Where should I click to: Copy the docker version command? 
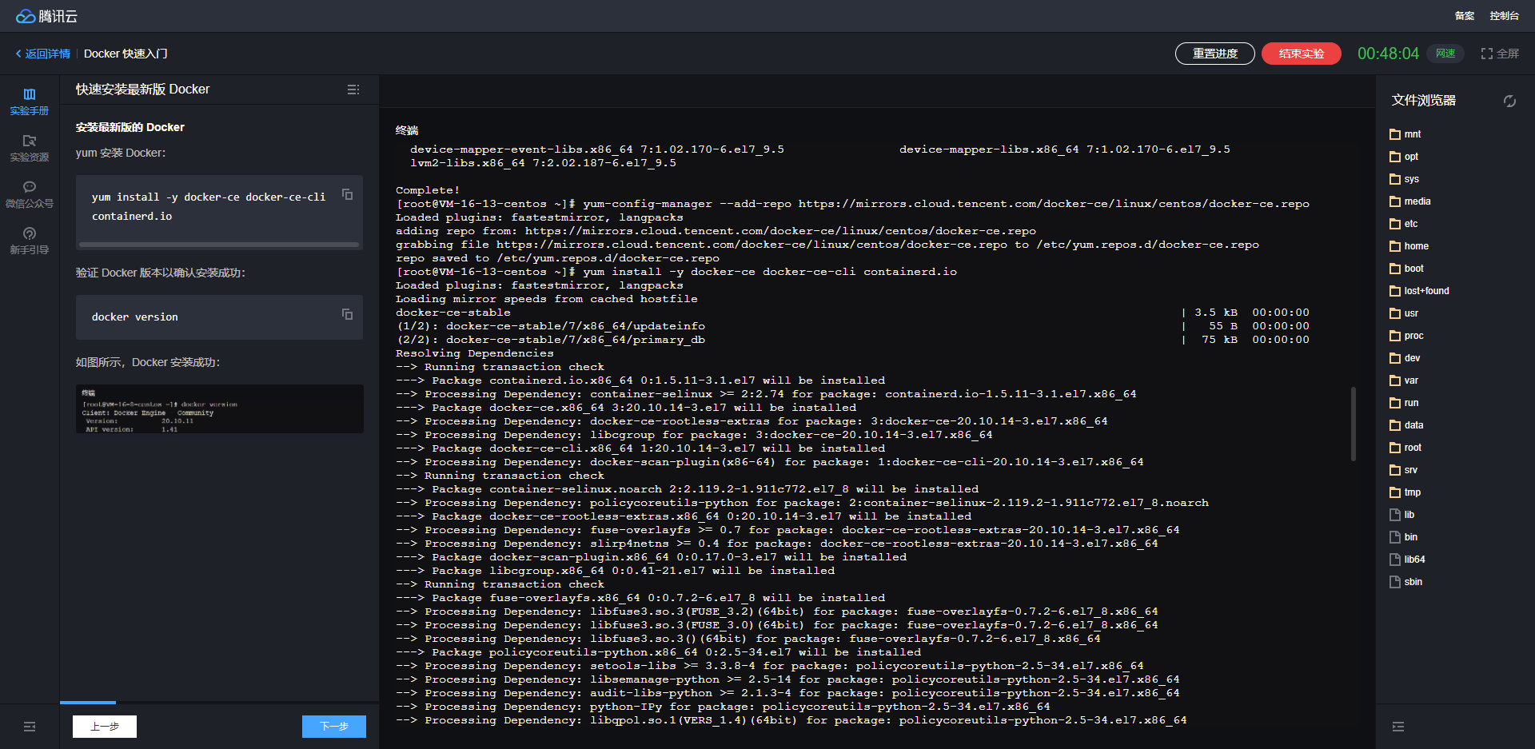(x=347, y=314)
